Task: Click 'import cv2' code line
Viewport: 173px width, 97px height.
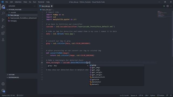Action: 51,17
